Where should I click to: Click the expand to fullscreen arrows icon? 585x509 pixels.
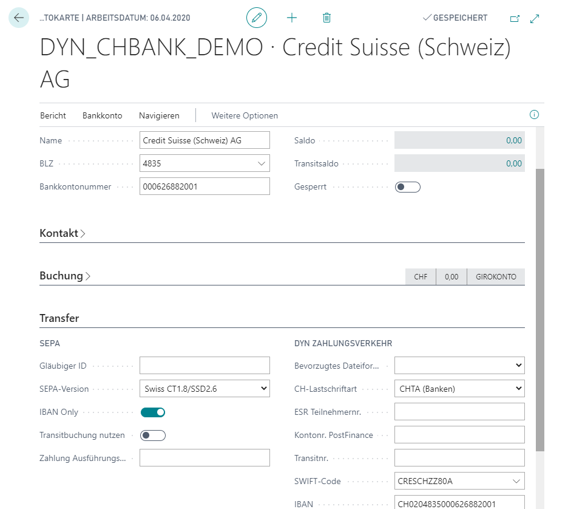535,19
